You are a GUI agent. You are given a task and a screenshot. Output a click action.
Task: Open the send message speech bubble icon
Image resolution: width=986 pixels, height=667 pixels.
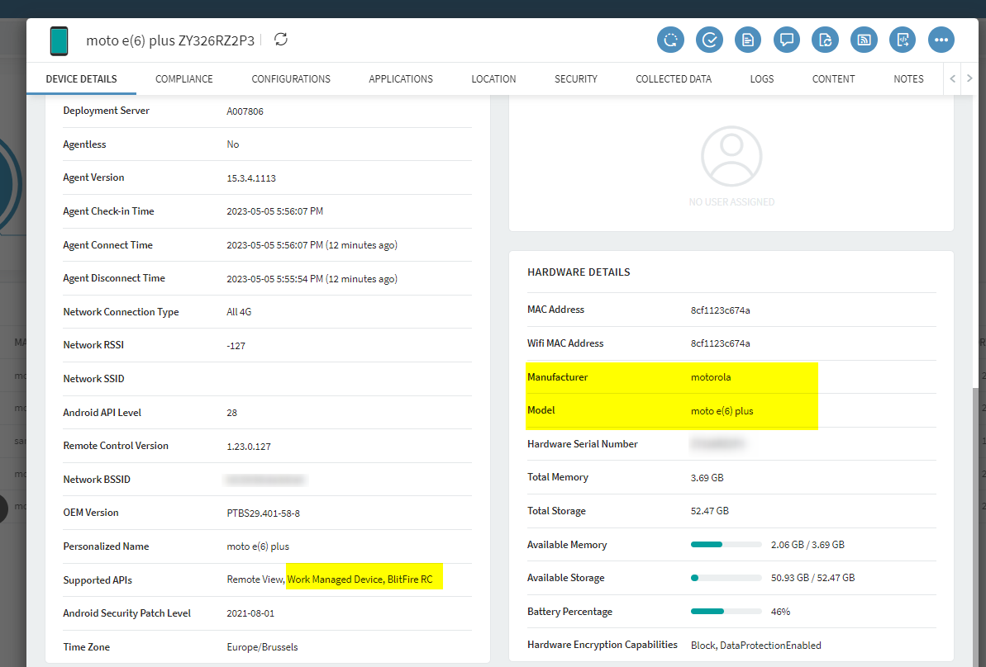tap(787, 40)
